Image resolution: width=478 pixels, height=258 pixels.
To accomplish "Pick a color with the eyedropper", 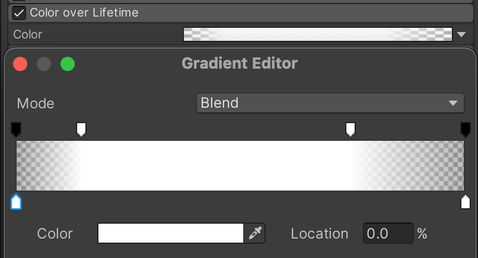I will (255, 234).
